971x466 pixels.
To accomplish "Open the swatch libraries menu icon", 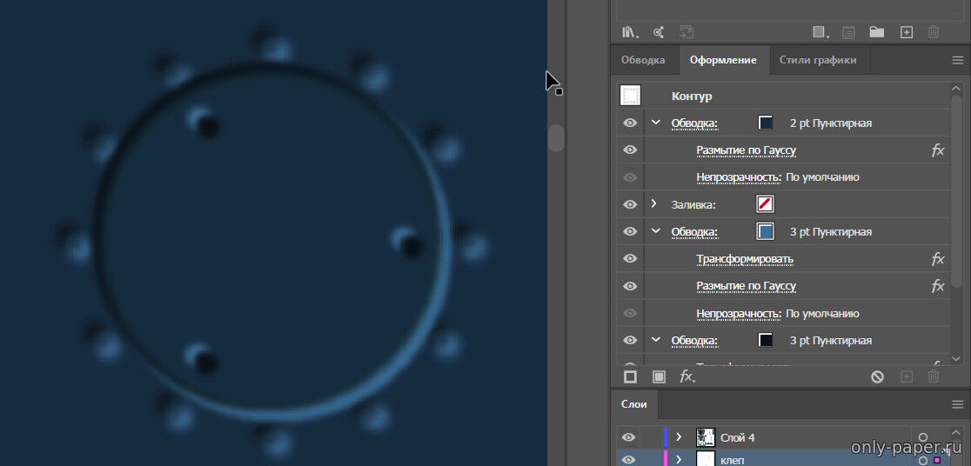I will tap(630, 32).
